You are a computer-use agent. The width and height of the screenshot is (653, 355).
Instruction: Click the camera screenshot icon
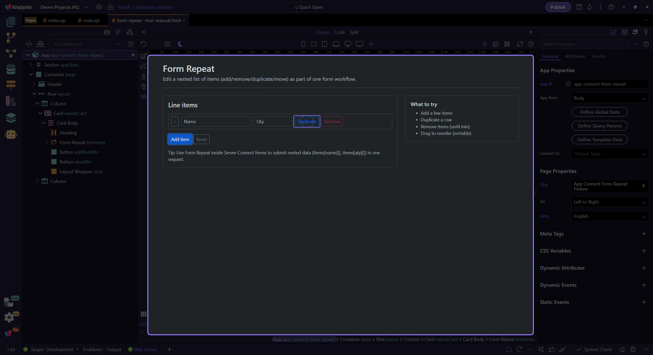[167, 44]
